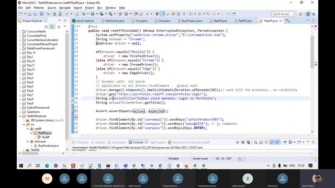Switch to the ashish.feature tab

tap(83, 21)
